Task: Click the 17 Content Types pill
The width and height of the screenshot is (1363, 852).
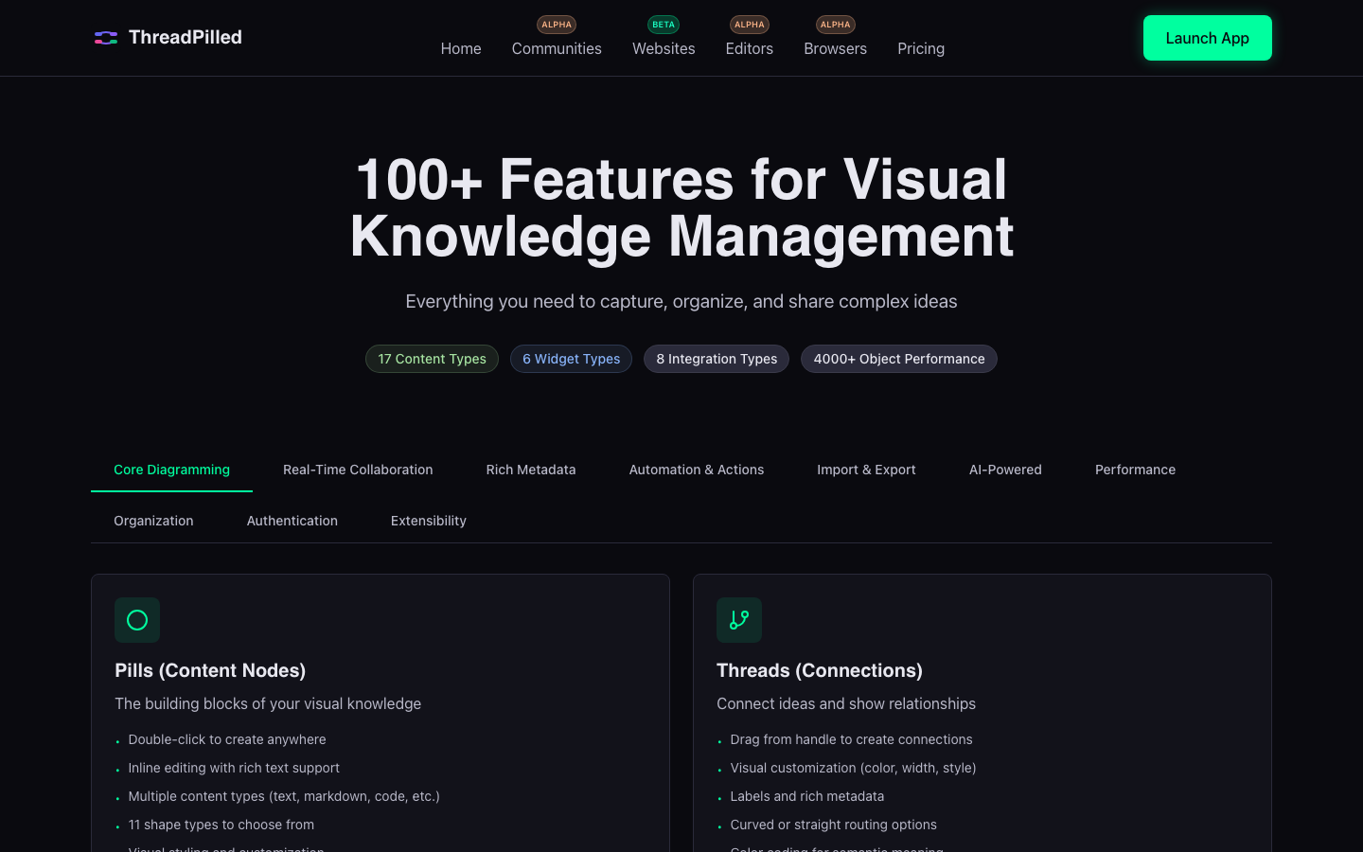Action: (x=432, y=359)
